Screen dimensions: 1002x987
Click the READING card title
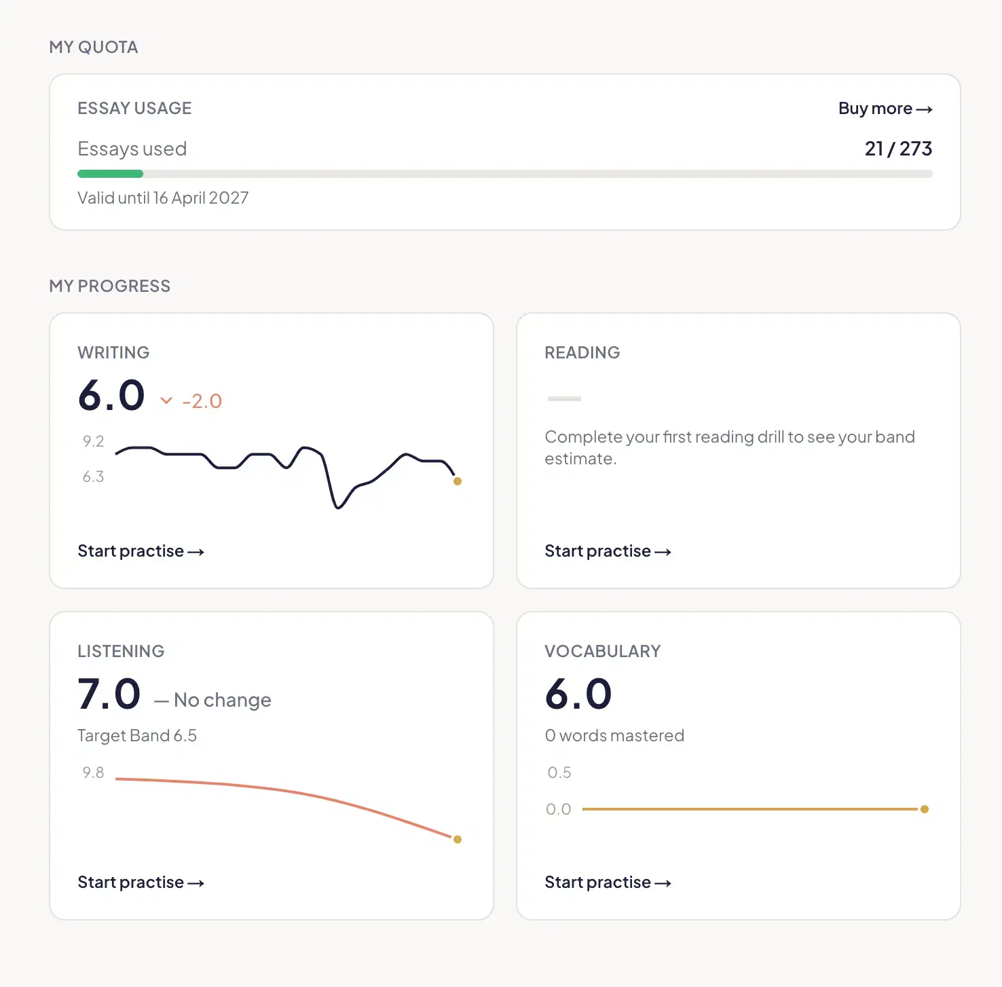point(582,353)
